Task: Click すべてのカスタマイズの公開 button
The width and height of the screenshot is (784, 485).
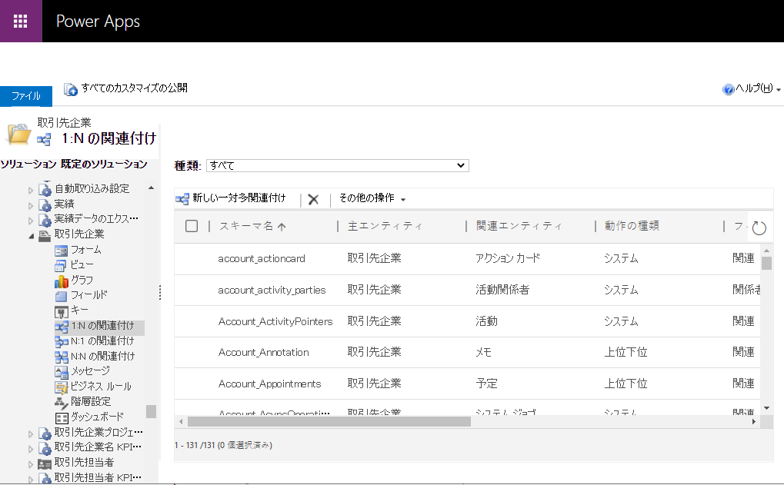Action: click(126, 88)
